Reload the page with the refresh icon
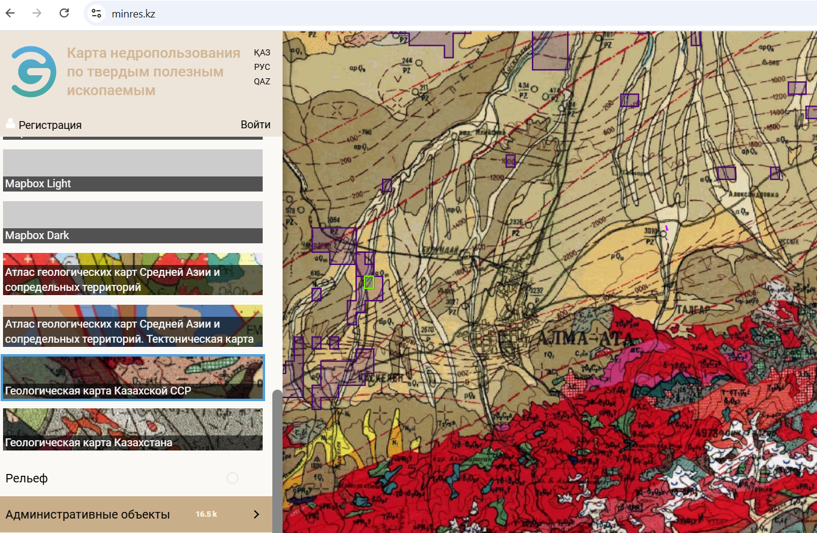This screenshot has width=817, height=533. 64,13
